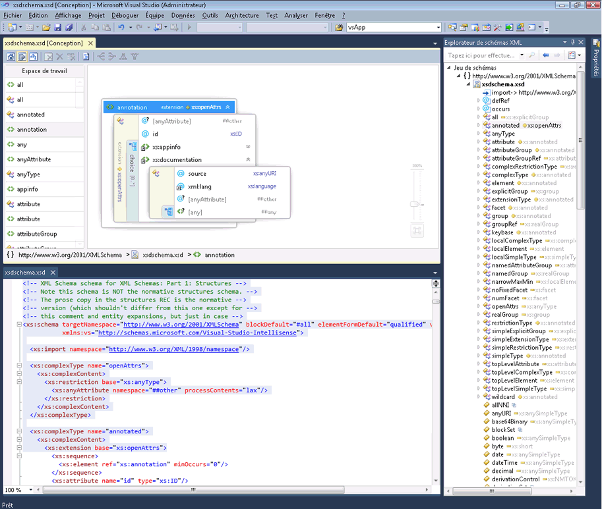Click the search magnifier in Schema Explorer
Screen dimensions: 602x509
pyautogui.click(x=532, y=55)
